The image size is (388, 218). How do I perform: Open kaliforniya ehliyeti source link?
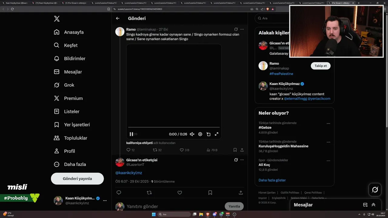139,143
